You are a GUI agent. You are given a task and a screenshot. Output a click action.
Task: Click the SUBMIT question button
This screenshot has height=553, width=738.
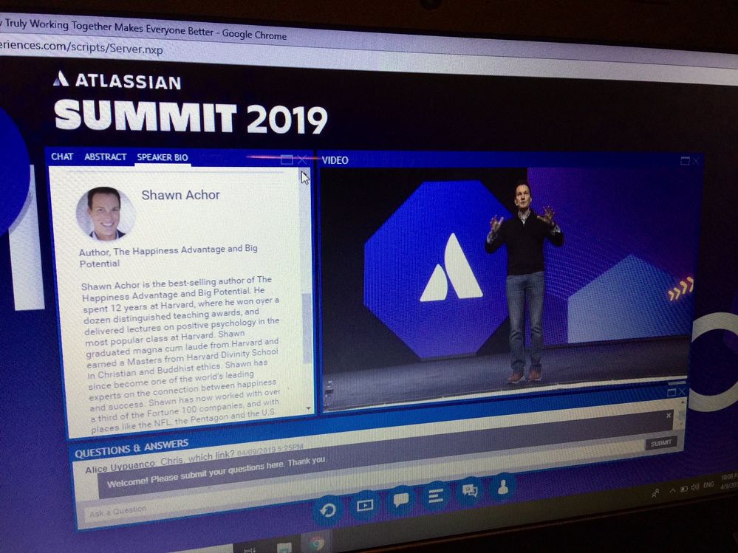661,443
